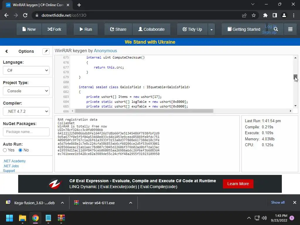Open the .NET Jobs link
The image size is (300, 225).
pyautogui.click(x=11, y=166)
